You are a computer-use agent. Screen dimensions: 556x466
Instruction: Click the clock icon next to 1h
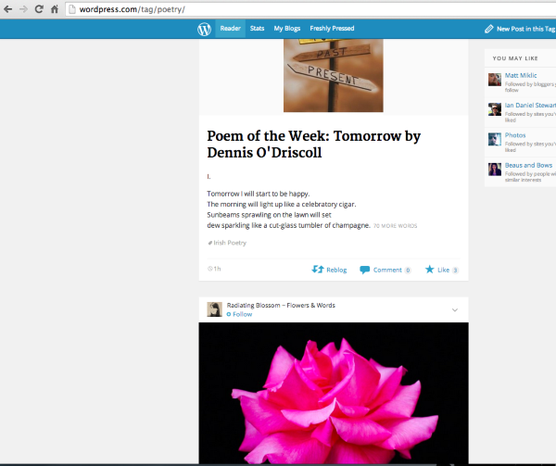209,269
